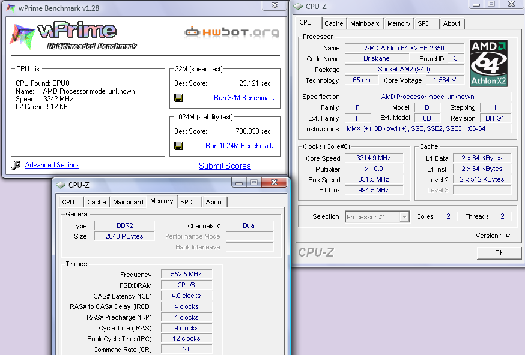This screenshot has width=525, height=355.
Task: Click the floppy save icon beside Run 1024M Benchmark
Action: tap(178, 146)
